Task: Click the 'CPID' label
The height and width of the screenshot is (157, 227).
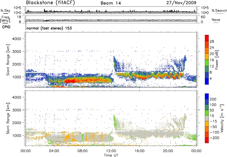Action: coord(6,27)
